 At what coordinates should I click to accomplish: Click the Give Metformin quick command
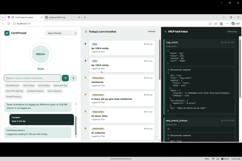pyautogui.click(x=13, y=85)
